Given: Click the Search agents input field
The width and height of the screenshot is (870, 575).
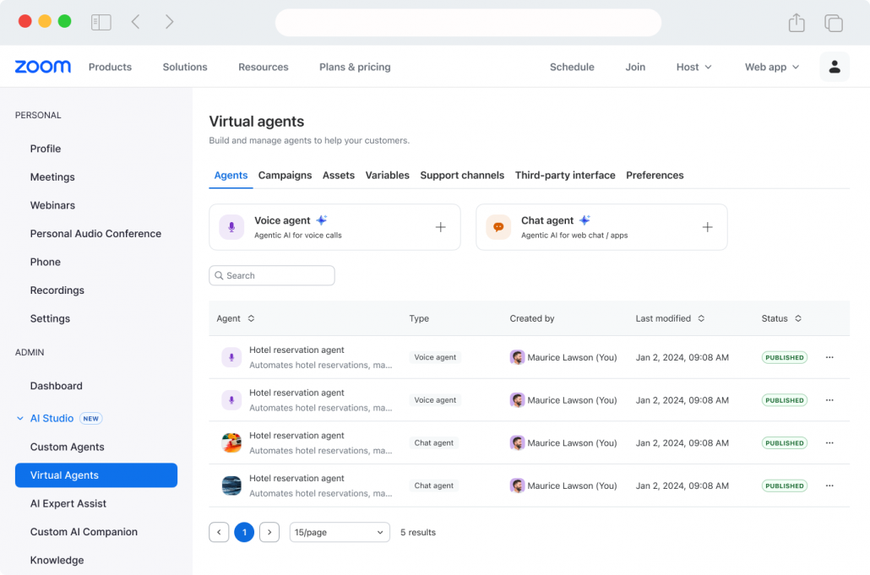Looking at the screenshot, I should click(x=272, y=275).
